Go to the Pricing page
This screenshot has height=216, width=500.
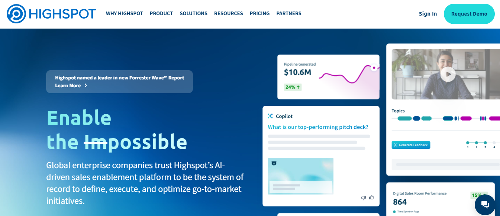tap(259, 14)
